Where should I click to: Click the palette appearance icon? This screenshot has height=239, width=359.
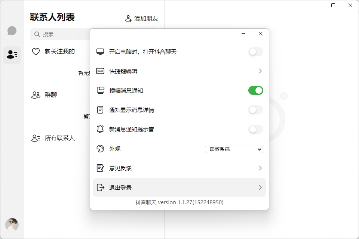tap(100, 149)
